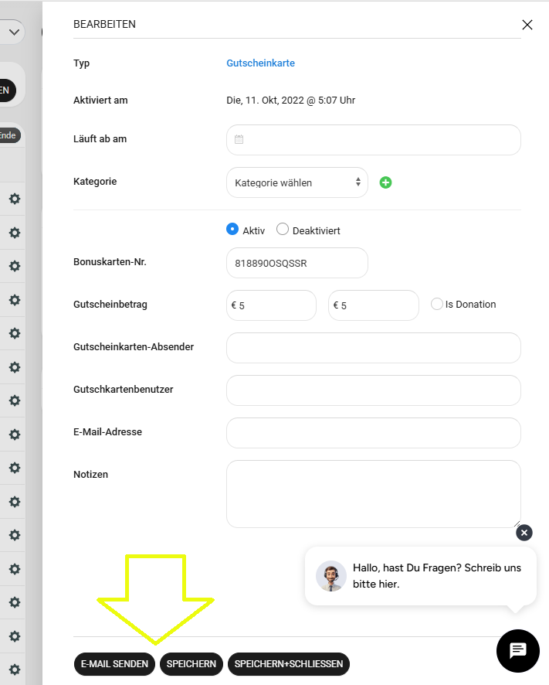This screenshot has height=685, width=549.
Task: Select the Deaktiviert radio button
Action: (283, 230)
